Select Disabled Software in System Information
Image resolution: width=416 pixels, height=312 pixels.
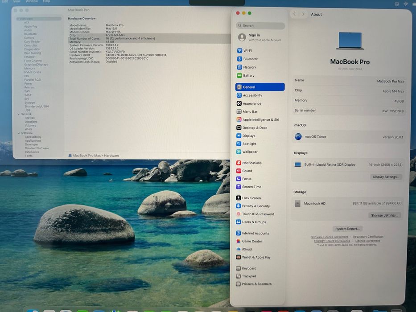click(x=37, y=148)
